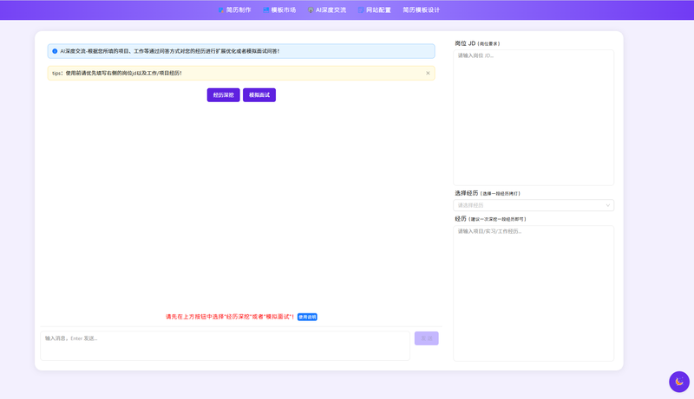This screenshot has height=399, width=694.
Task: Close the yellow tips banner
Action: 428,74
